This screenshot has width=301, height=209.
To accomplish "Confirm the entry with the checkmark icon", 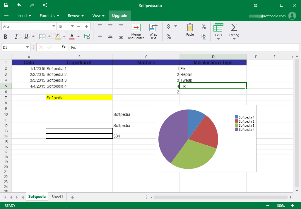I will [x=50, y=47].
